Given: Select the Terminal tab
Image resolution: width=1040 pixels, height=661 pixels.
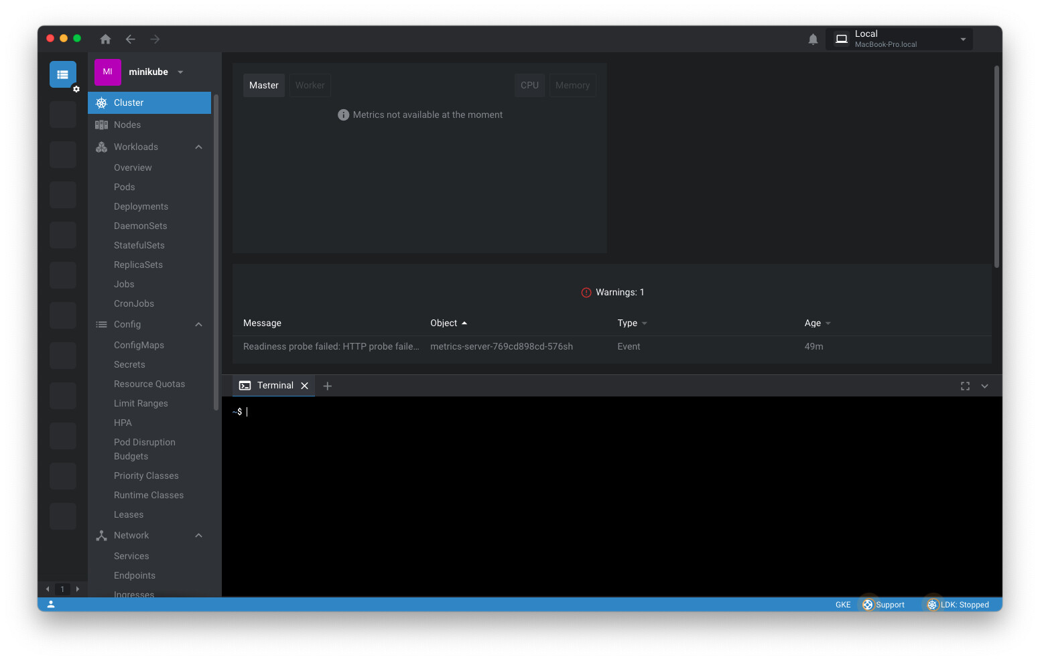Looking at the screenshot, I should (x=275, y=385).
